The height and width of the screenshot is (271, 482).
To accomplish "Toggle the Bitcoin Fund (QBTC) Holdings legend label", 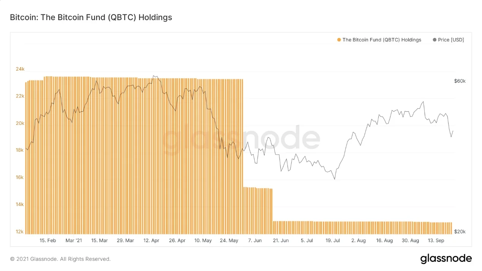I will (x=382, y=40).
